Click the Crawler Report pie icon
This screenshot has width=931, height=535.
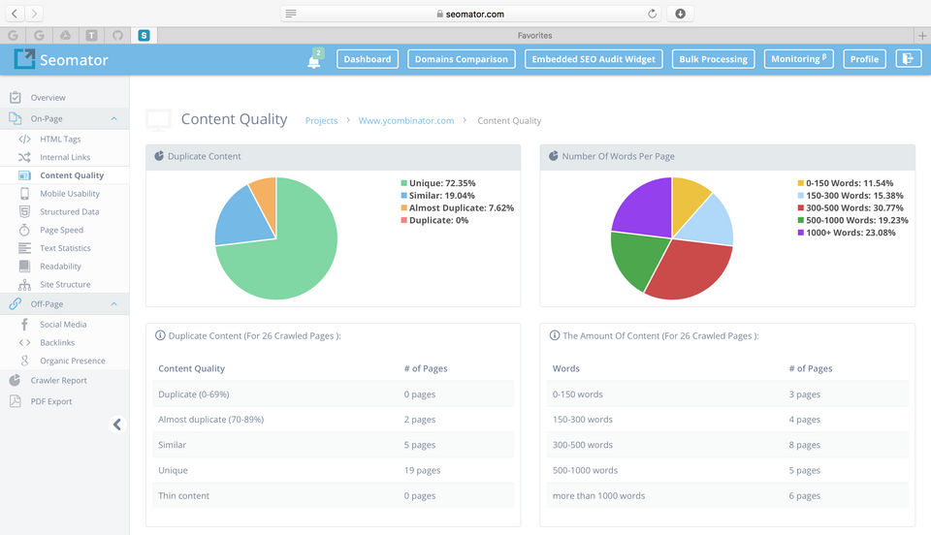15,380
